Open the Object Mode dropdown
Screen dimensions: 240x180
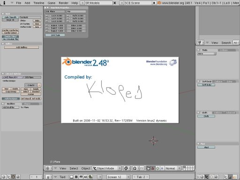click(x=107, y=168)
